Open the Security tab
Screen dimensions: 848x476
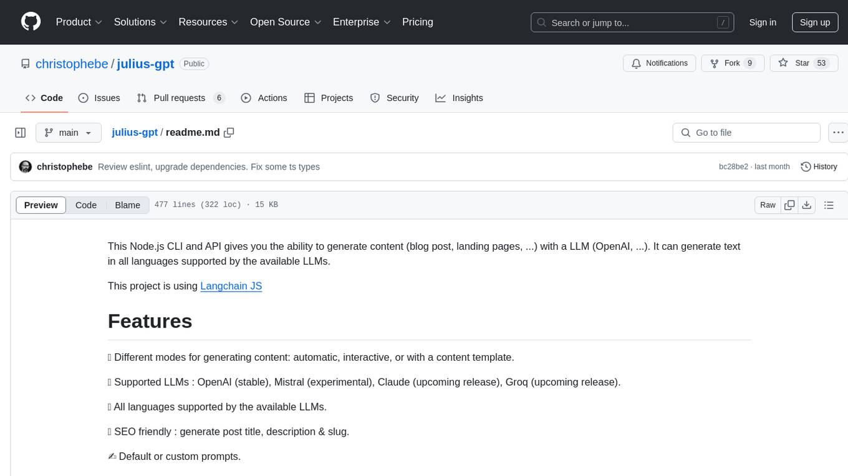pyautogui.click(x=394, y=98)
